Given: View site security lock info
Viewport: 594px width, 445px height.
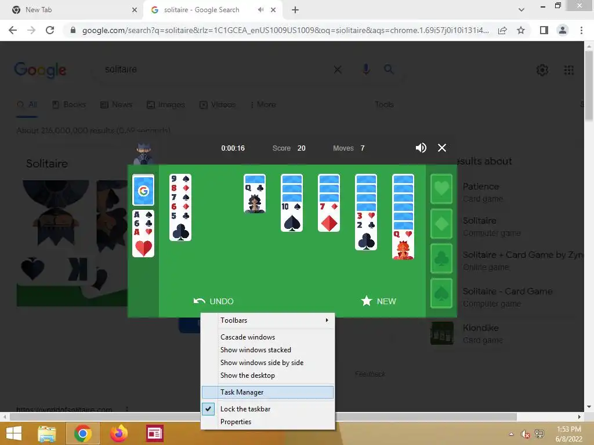Looking at the screenshot, I should (x=73, y=30).
